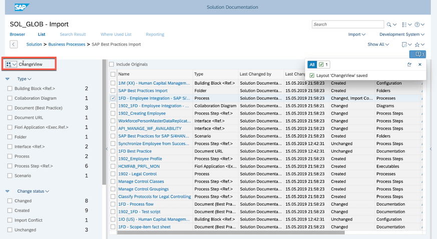Viewport: 437px width, 239px height.
Task: Open the Import dropdown menu
Action: pos(356,34)
